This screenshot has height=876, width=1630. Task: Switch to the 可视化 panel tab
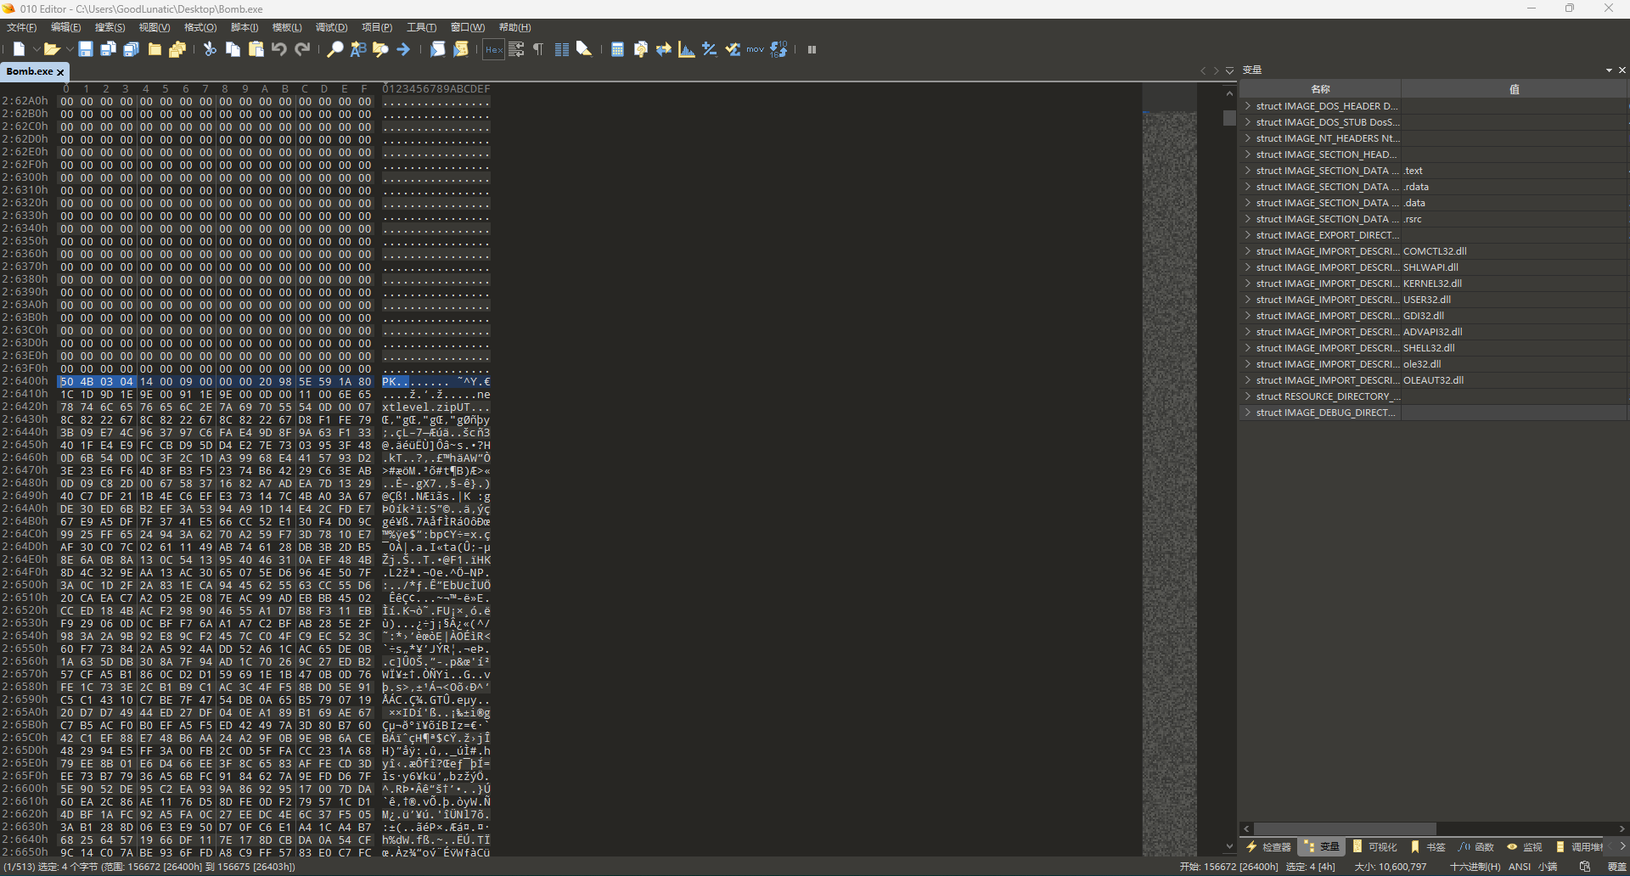pyautogui.click(x=1375, y=846)
